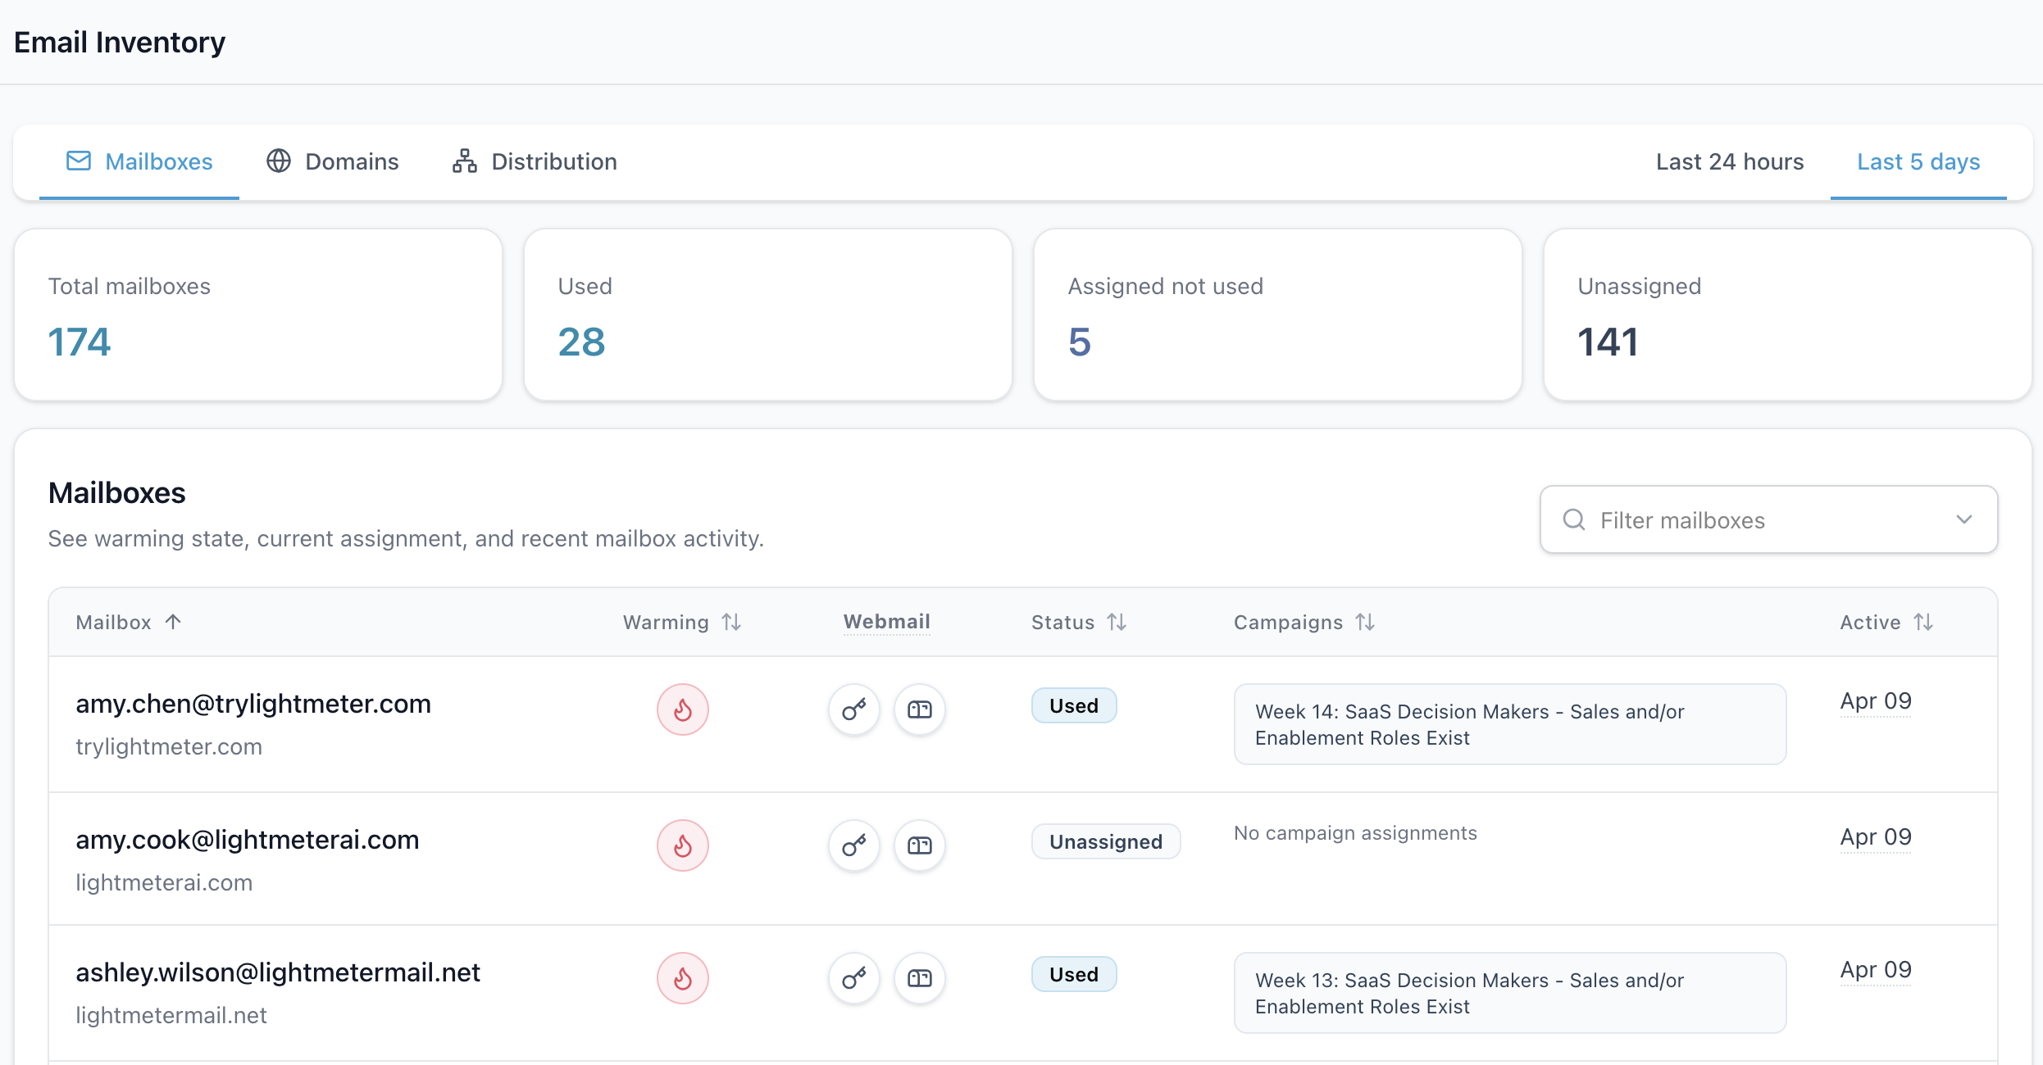Expand the Filter mailboxes dropdown chevron

1964,519
